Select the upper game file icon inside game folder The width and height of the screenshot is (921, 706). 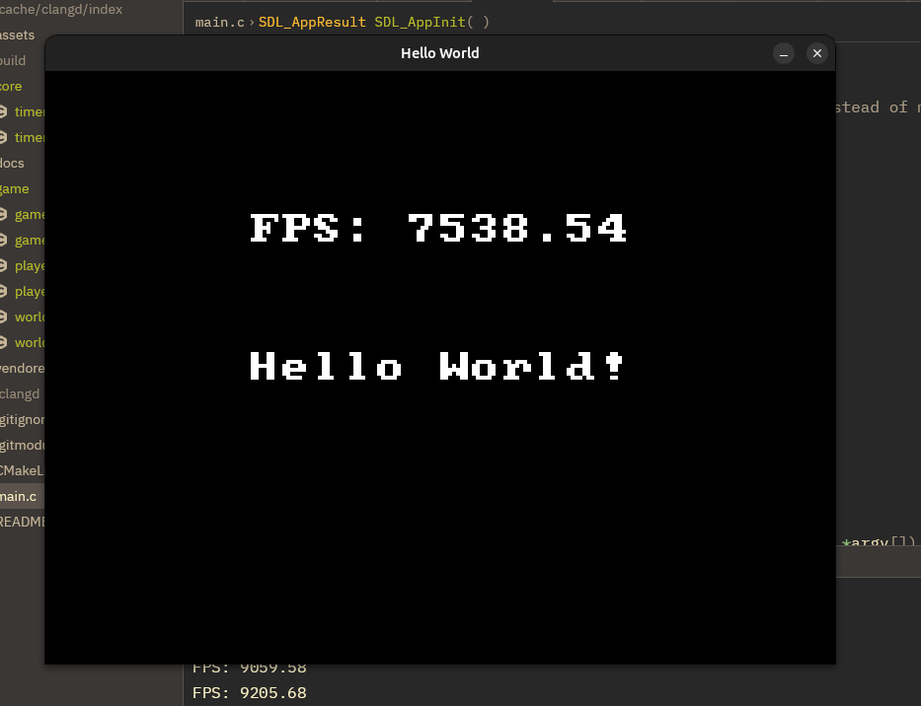point(4,214)
